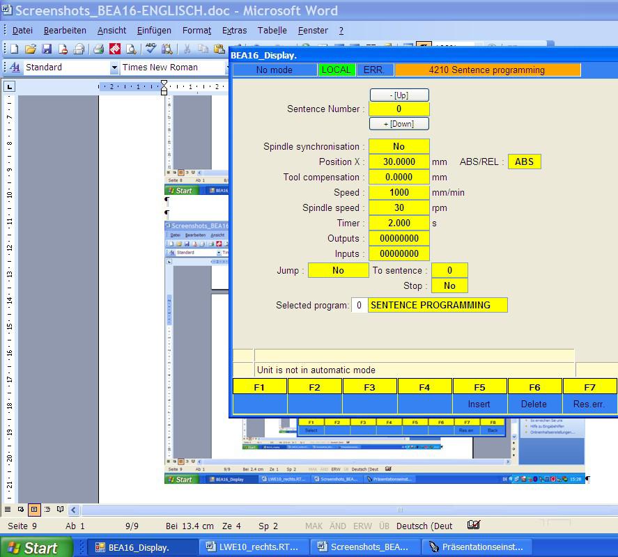618x557 pixels.
Task: Toggle the ABS/REL field showing ABS
Action: click(x=524, y=162)
